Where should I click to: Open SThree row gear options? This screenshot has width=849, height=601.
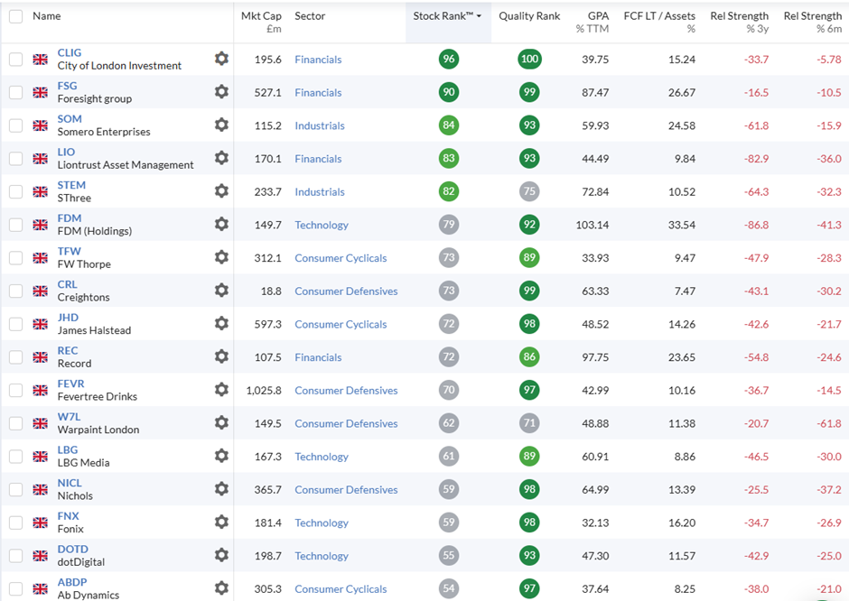(x=221, y=190)
